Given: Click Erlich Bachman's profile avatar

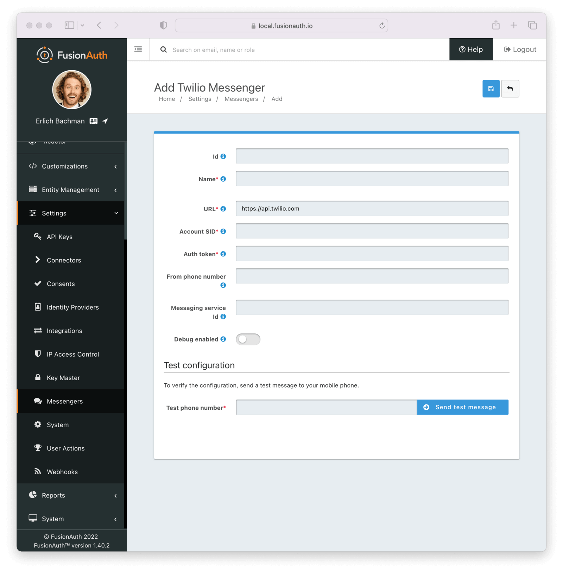Looking at the screenshot, I should click(x=72, y=90).
